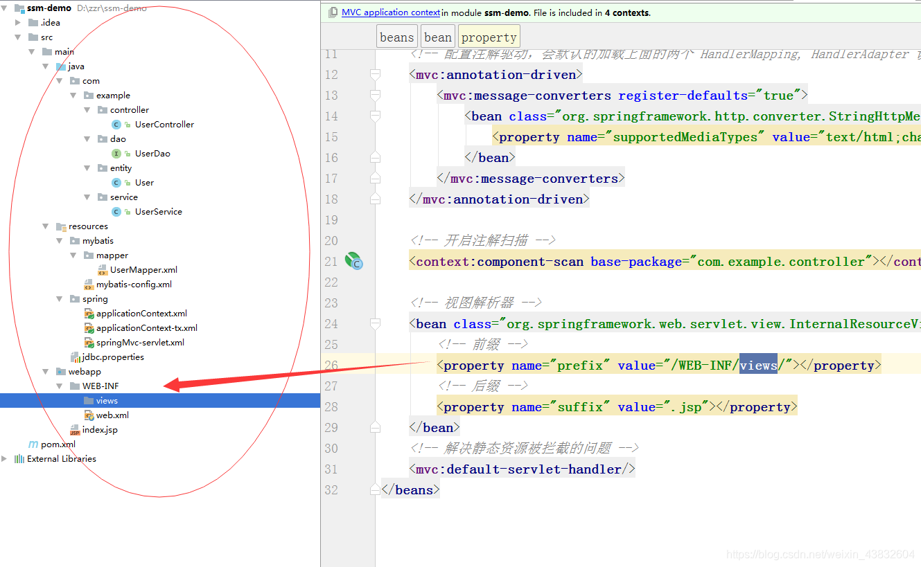Click the ssm-demo project module icon
921x567 pixels.
[19, 8]
